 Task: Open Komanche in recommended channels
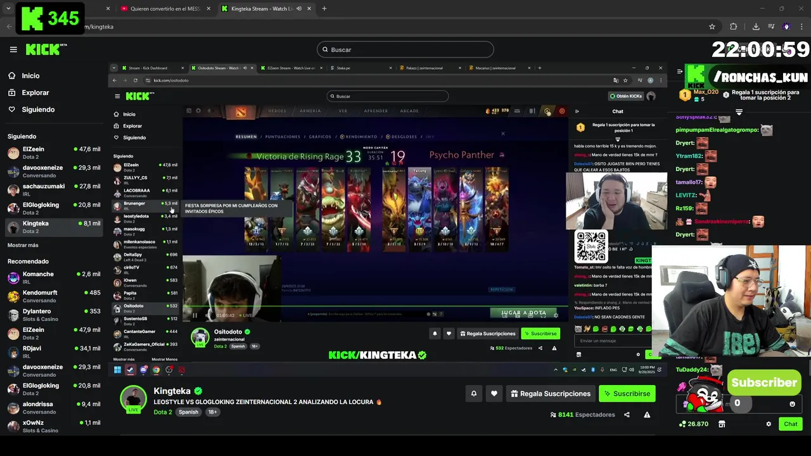54,277
